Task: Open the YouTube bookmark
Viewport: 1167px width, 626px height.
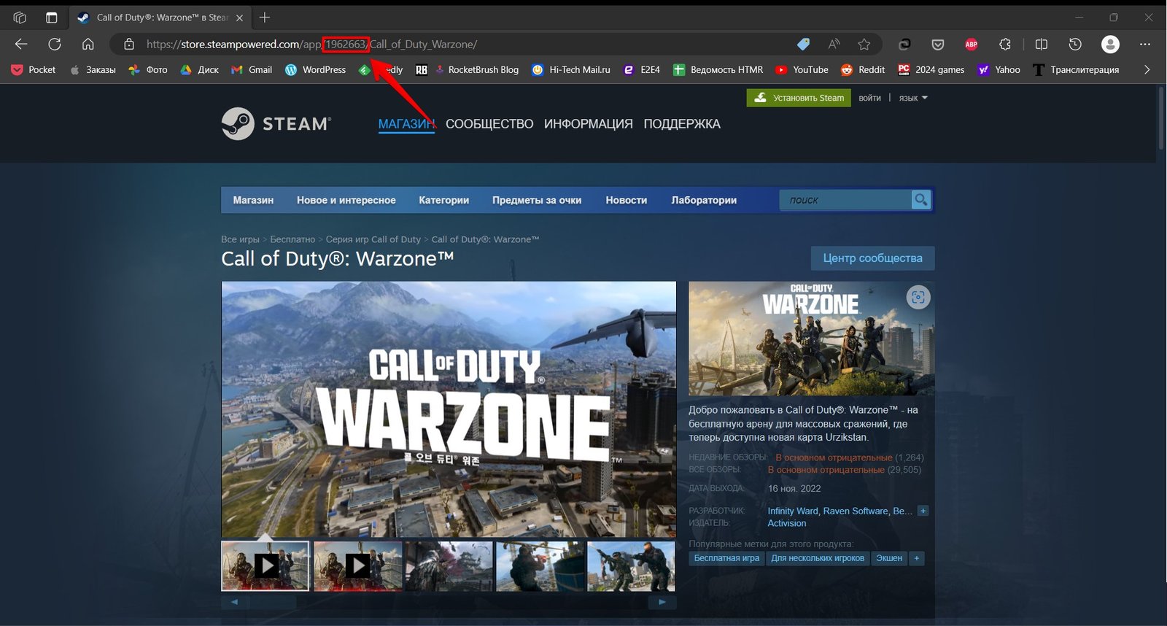Action: point(802,70)
